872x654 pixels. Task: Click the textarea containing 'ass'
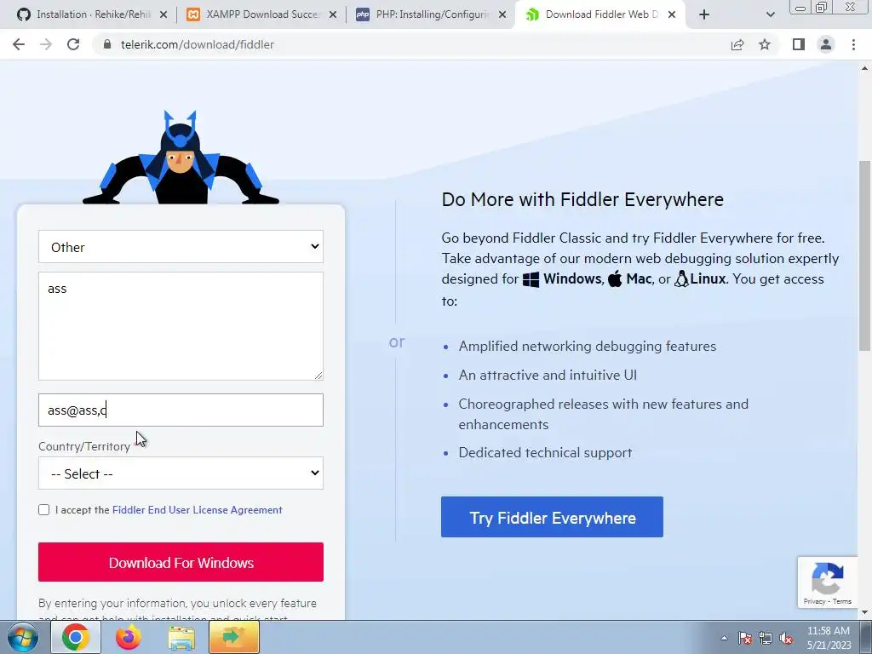coord(181,326)
